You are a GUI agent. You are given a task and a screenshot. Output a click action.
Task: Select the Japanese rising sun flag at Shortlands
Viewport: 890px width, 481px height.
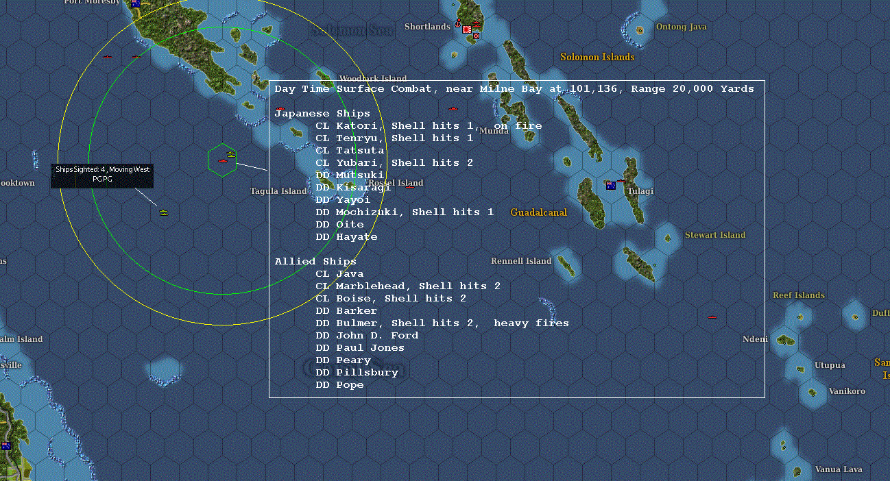click(467, 29)
